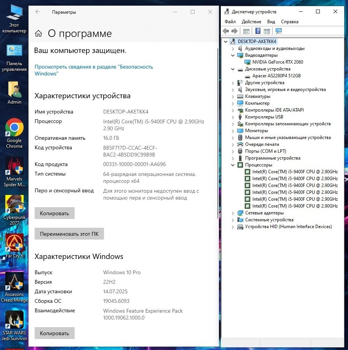Launch Google Chrome from desktop

tap(14, 133)
